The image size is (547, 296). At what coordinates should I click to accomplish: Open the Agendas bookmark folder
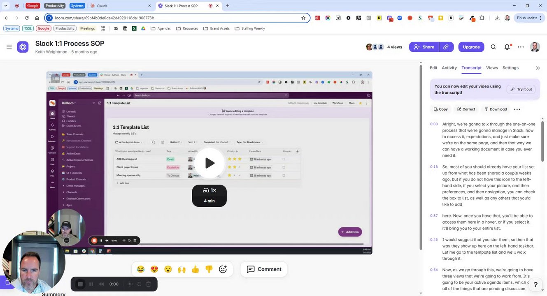point(161,28)
